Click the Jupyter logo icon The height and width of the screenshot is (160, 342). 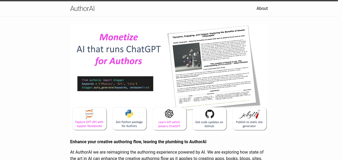point(89,114)
